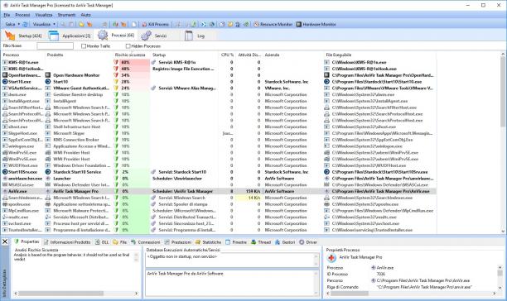Viewport: 507px width, 301px height.
Task: Open the Hardware Monitor from the toolbar
Action: click(316, 24)
